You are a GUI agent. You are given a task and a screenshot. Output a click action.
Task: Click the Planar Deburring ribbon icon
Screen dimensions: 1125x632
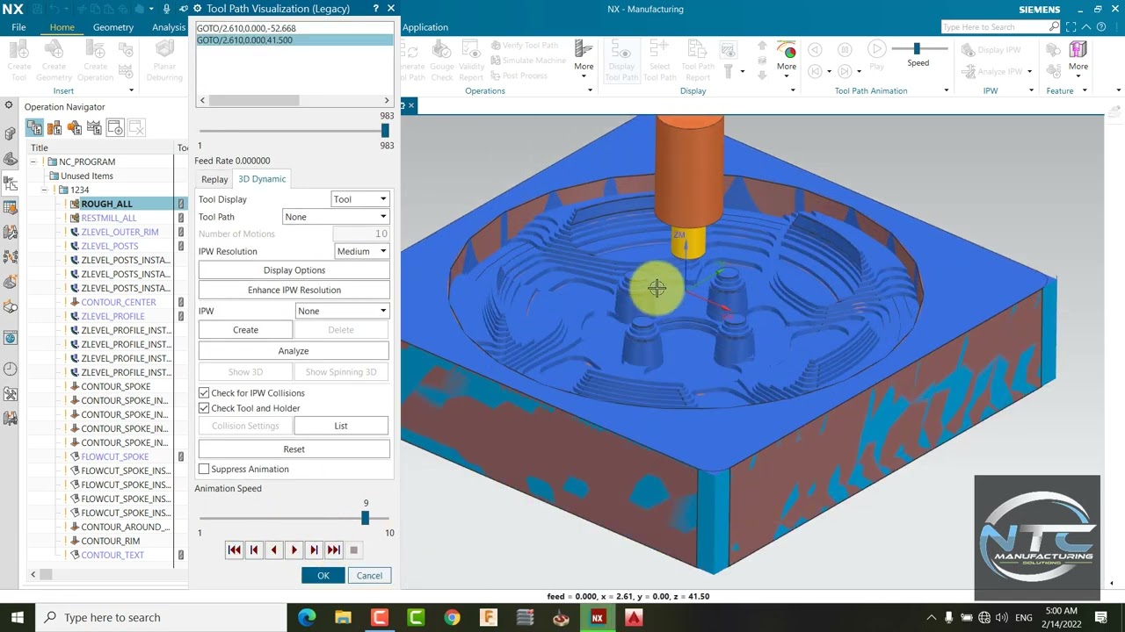[x=164, y=61]
